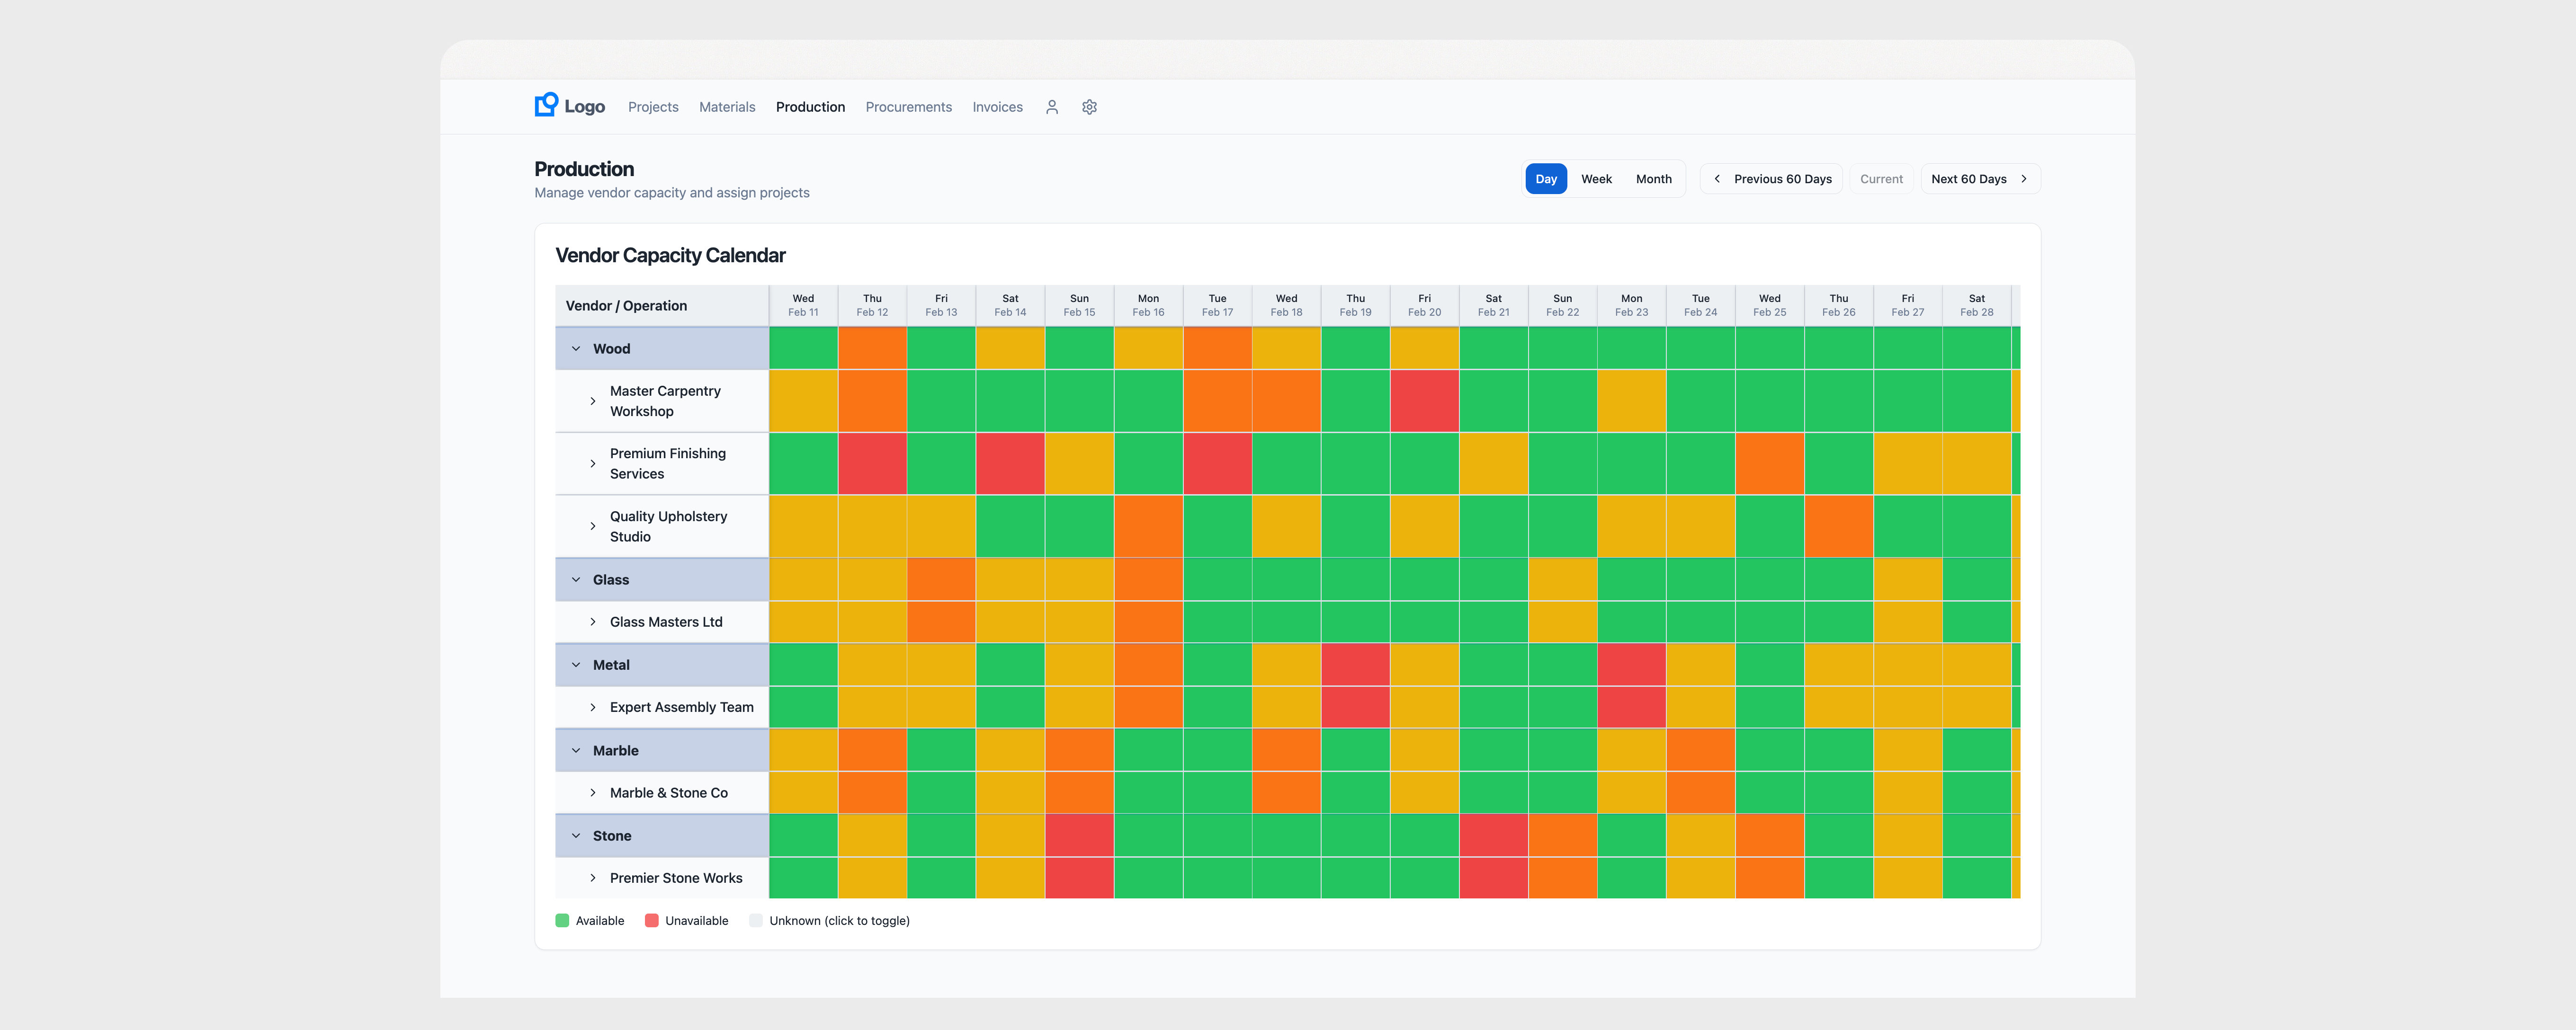Open the Procurements nav tab
The height and width of the screenshot is (1030, 2576).
point(908,107)
